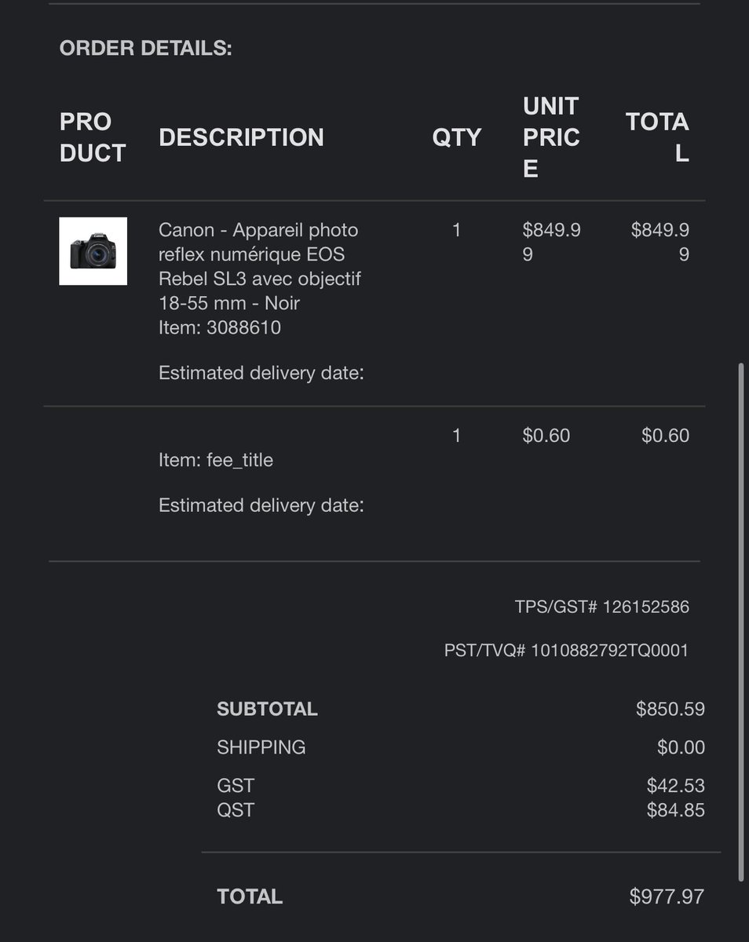
Task: Click the DESCRIPTION column header
Action: [x=241, y=137]
